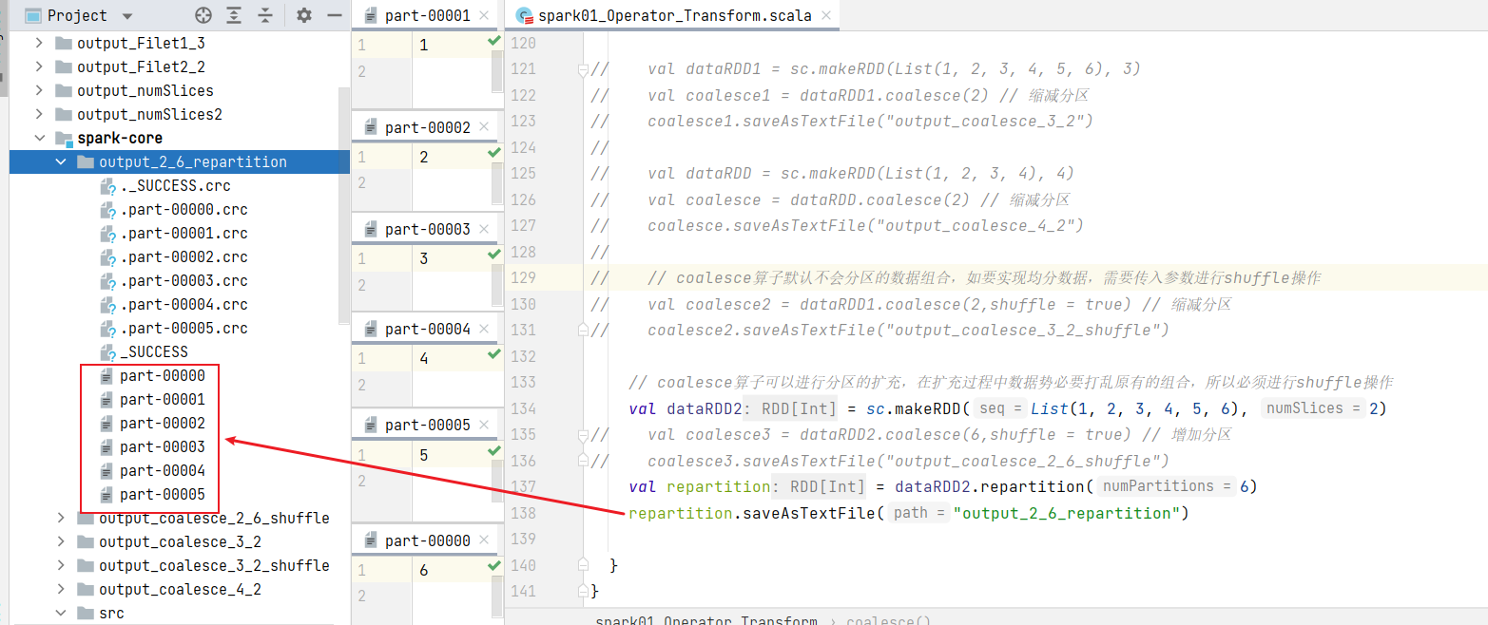Select the part-00003 editor tab
The image size is (1488, 625).
click(427, 229)
